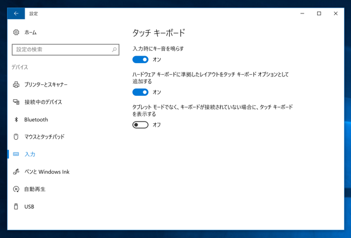
Task: Click the mouse icon in sidebar
Action: coord(16,137)
